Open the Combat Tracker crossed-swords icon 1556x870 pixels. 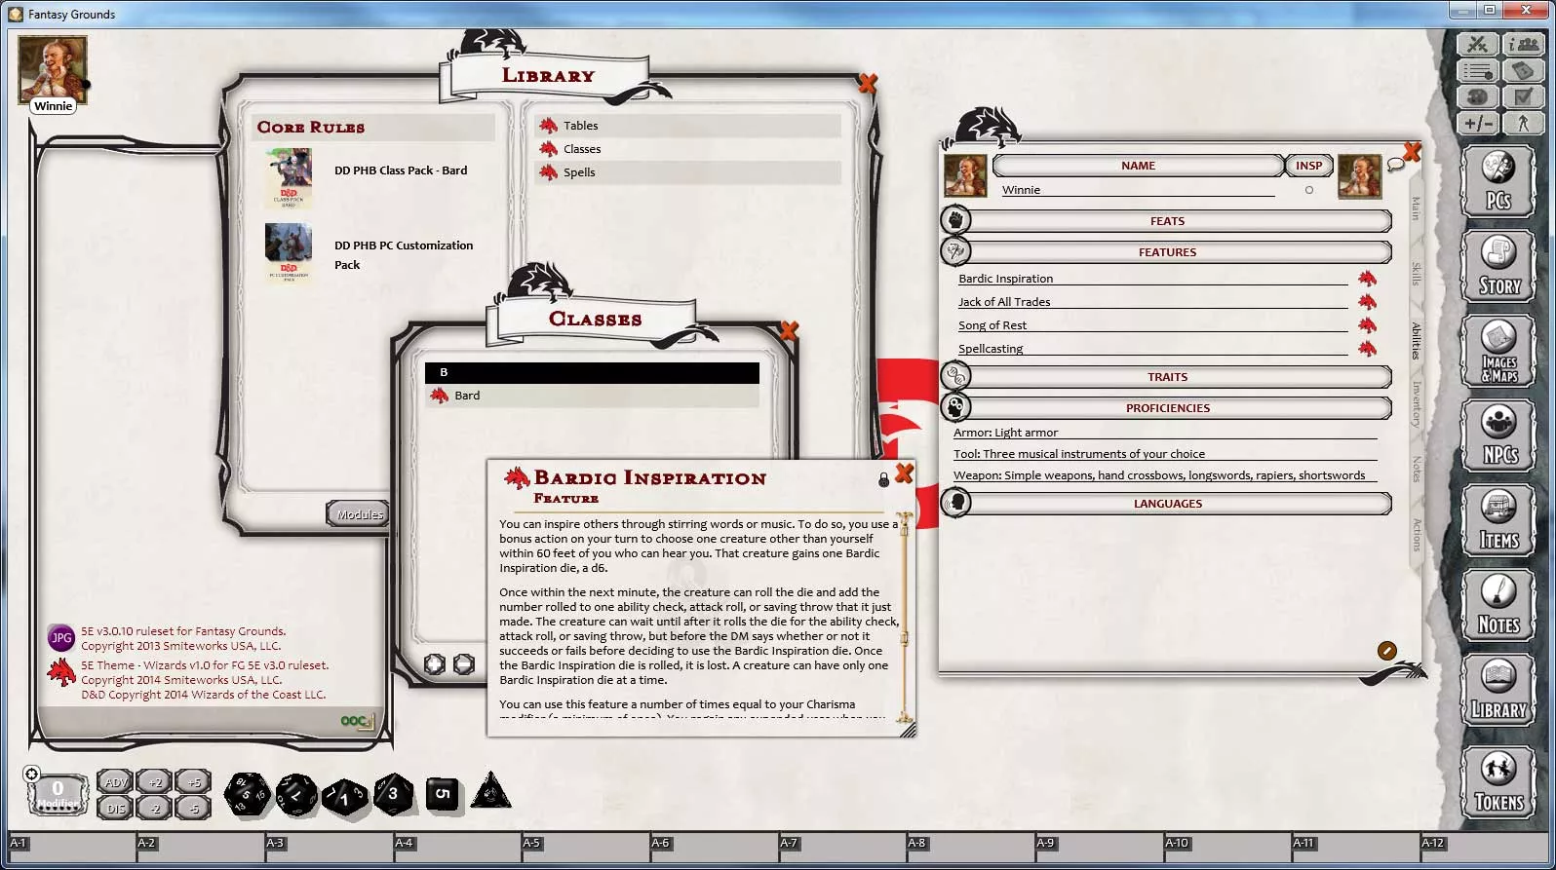point(1478,45)
